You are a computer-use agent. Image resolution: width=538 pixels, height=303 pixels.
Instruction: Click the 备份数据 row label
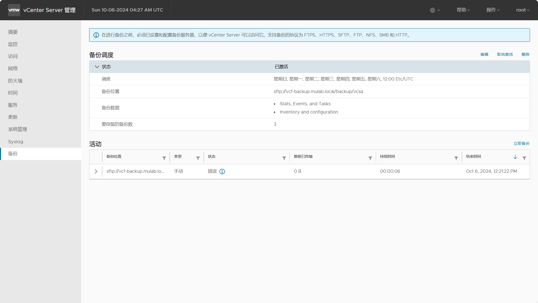coord(110,108)
